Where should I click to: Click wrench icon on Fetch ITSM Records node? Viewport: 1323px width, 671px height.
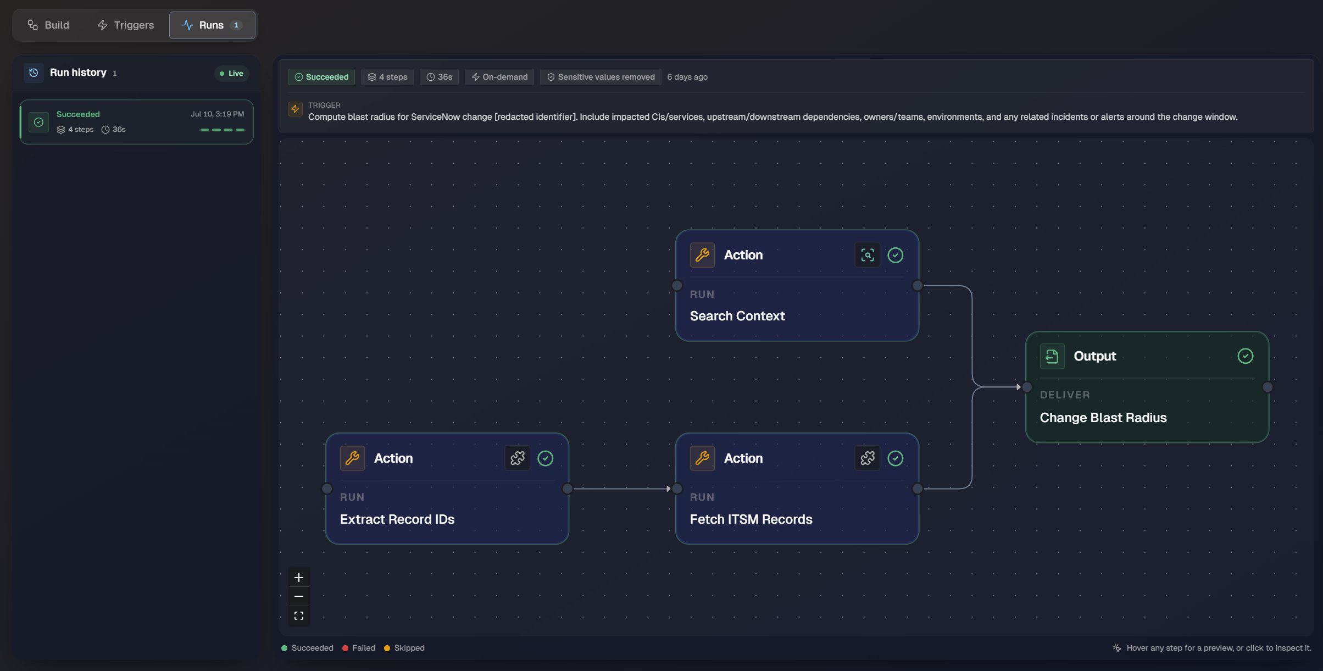click(x=702, y=458)
